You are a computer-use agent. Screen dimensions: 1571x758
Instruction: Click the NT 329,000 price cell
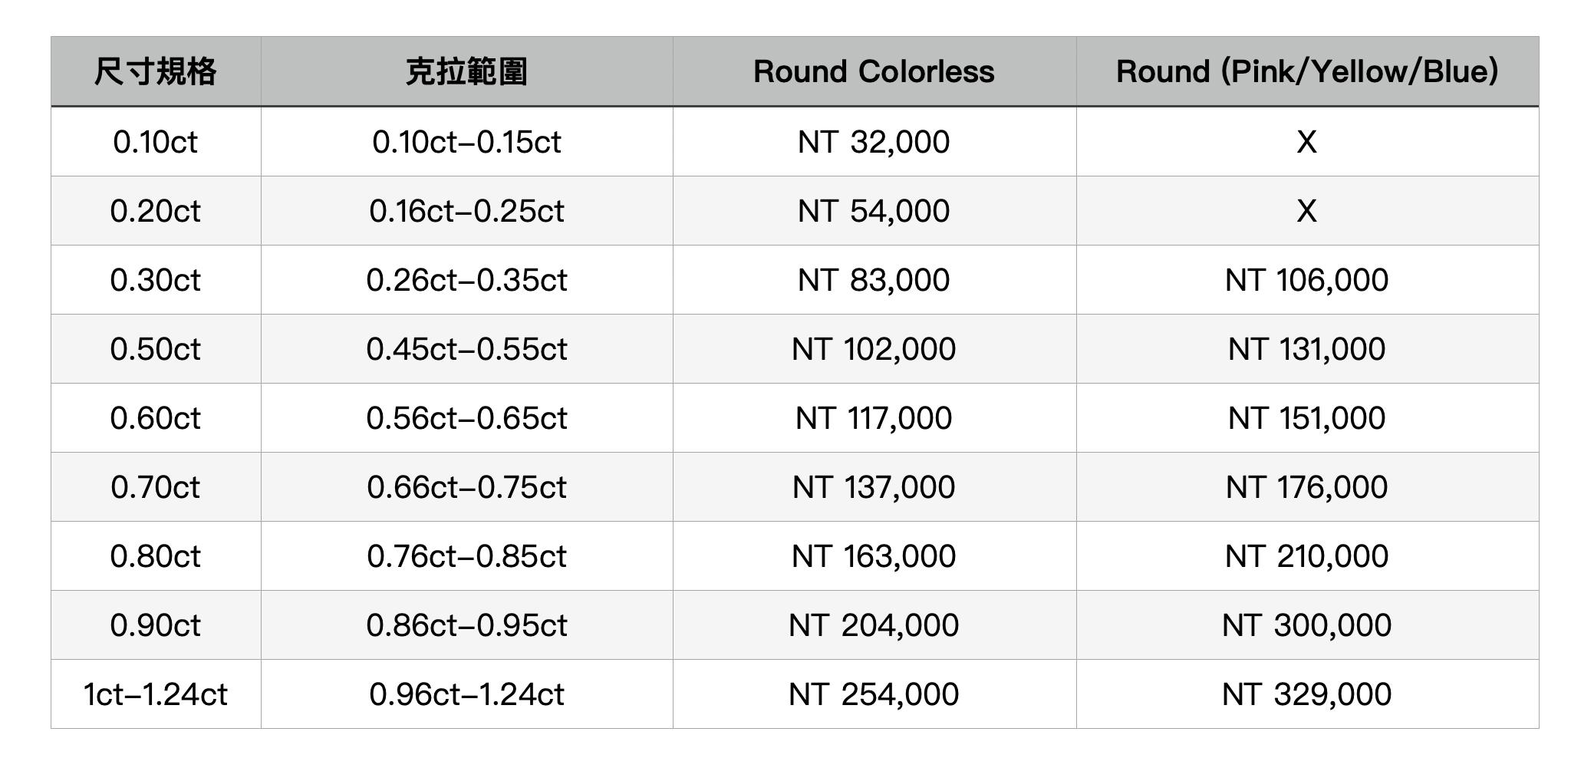click(1306, 694)
